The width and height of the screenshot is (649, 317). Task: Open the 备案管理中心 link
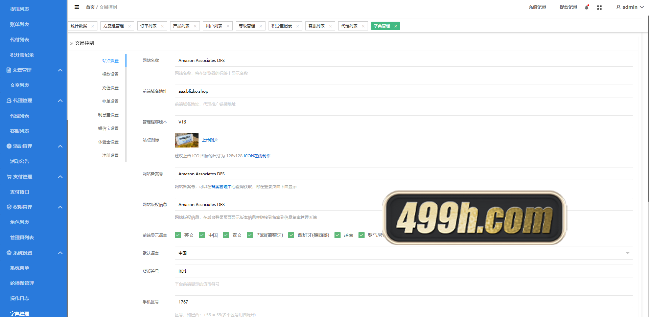(x=223, y=187)
